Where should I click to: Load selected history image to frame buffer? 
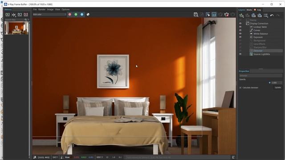(x=20, y=15)
